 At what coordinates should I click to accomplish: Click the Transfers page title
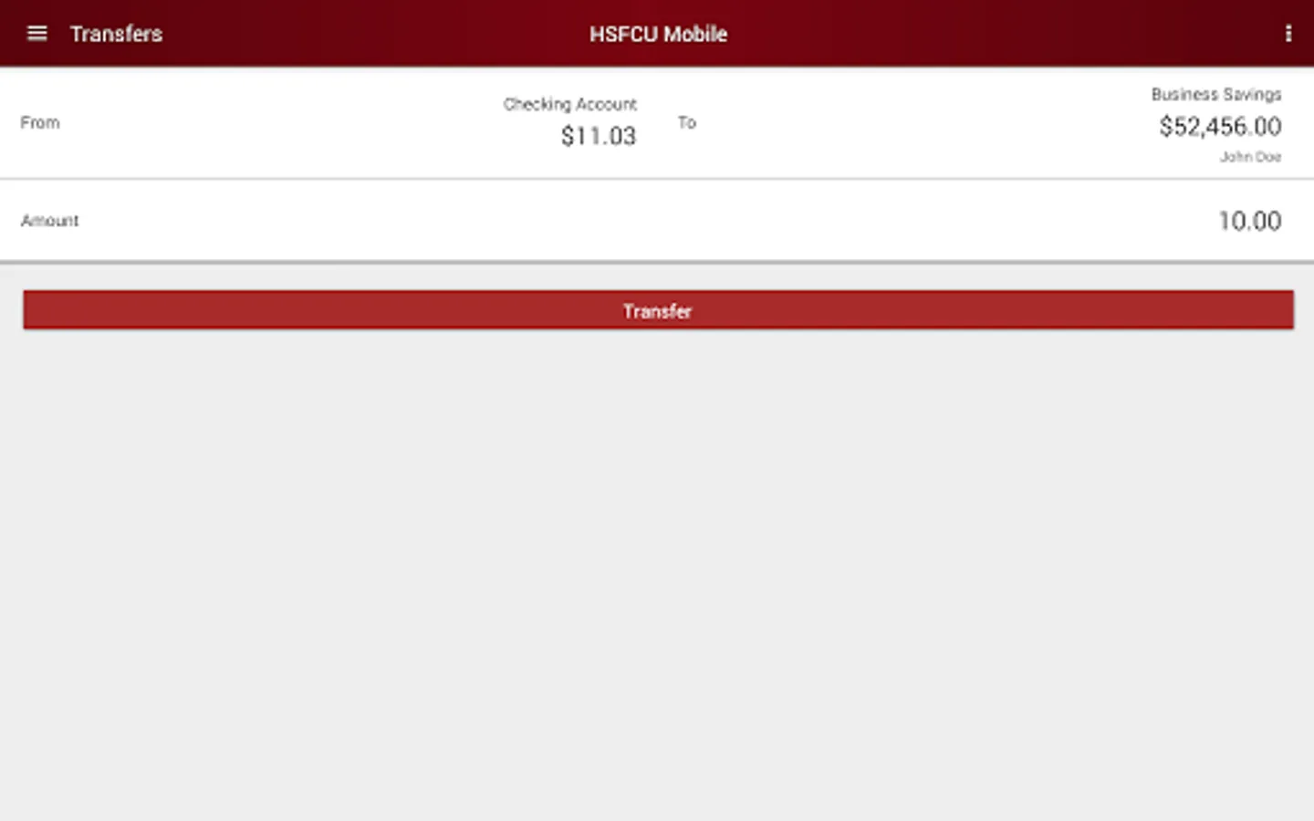(116, 34)
